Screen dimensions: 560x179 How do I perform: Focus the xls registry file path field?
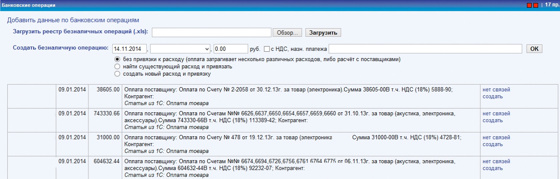tap(212, 33)
